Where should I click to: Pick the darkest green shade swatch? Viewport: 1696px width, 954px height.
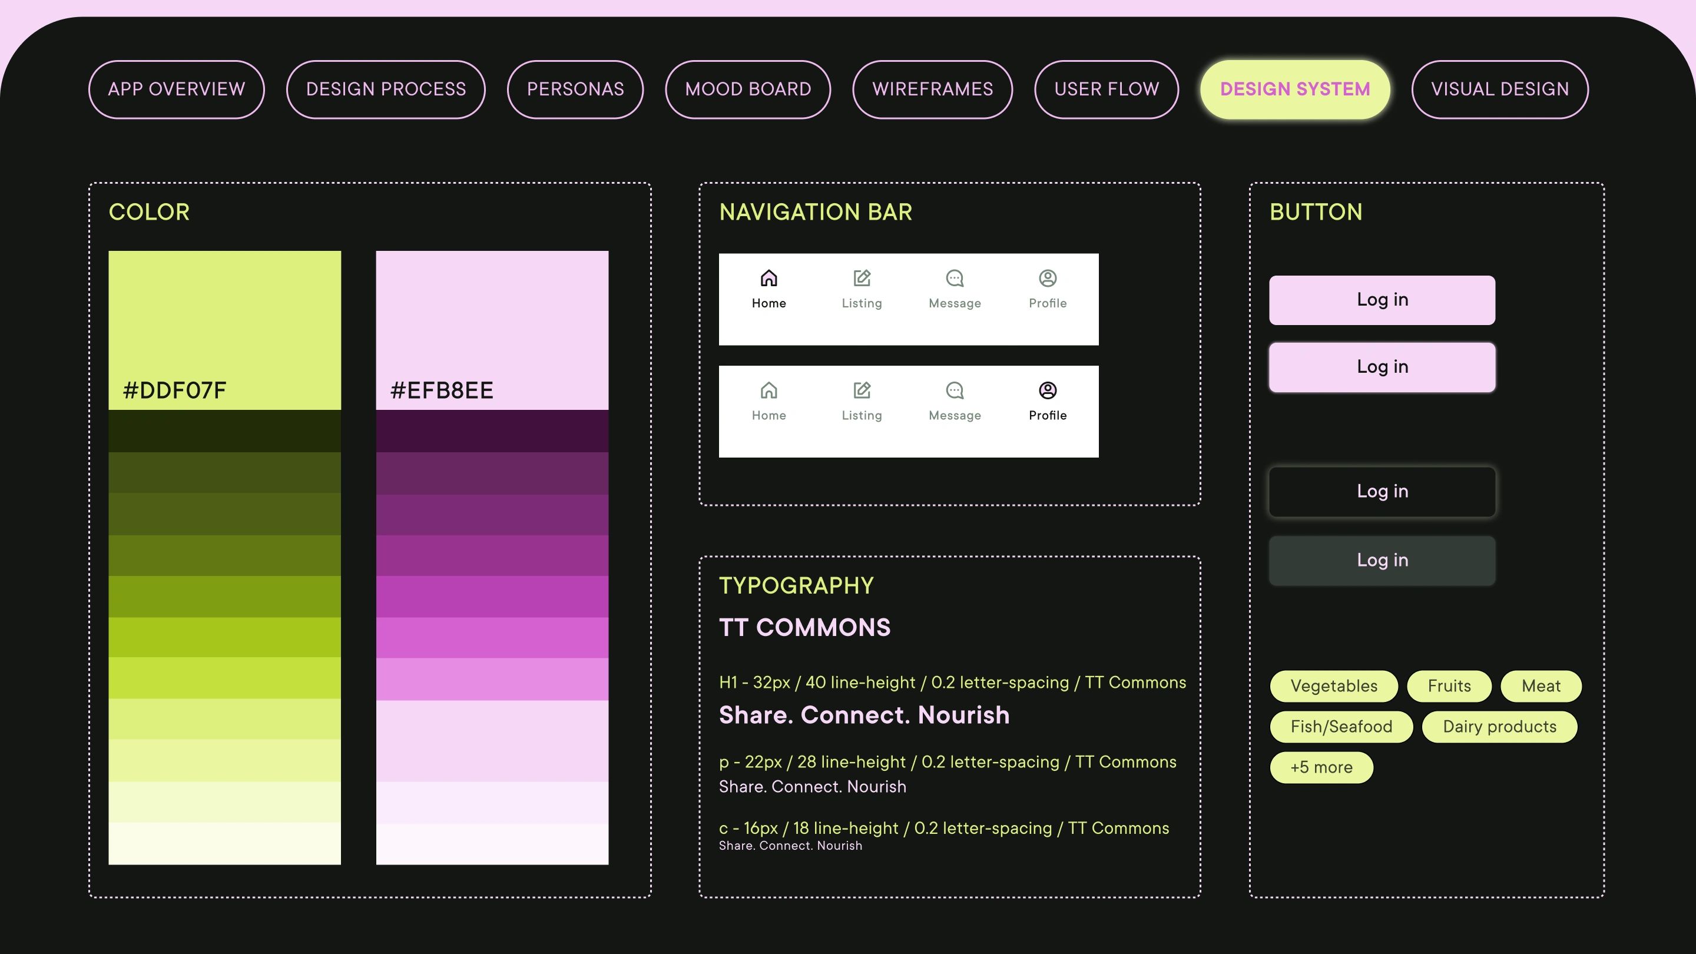tap(224, 431)
